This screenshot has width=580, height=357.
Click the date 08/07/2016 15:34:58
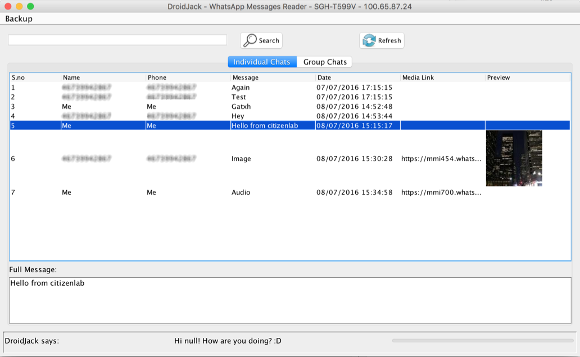pos(355,192)
